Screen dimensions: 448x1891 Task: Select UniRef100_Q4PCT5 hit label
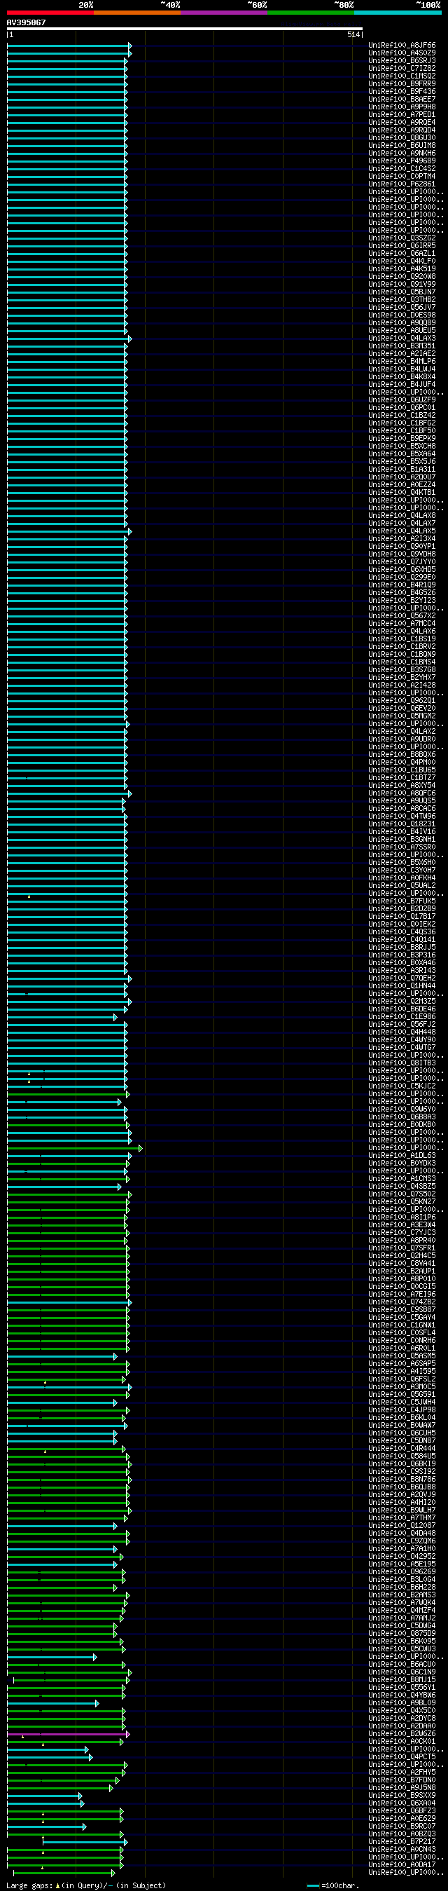(x=402, y=1756)
